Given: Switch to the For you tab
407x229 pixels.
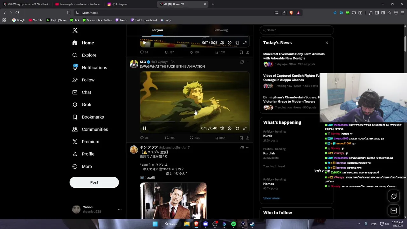Looking at the screenshot, I should coord(157,30).
